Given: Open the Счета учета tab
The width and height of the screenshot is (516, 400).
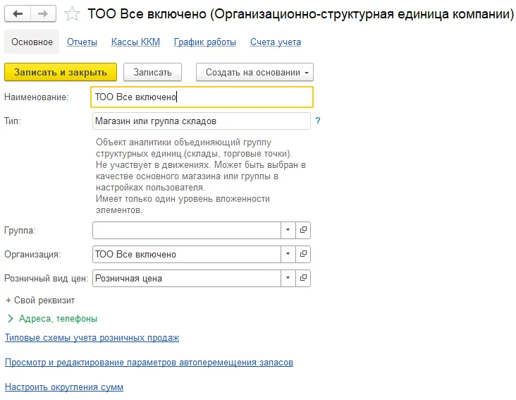Looking at the screenshot, I should [x=276, y=42].
